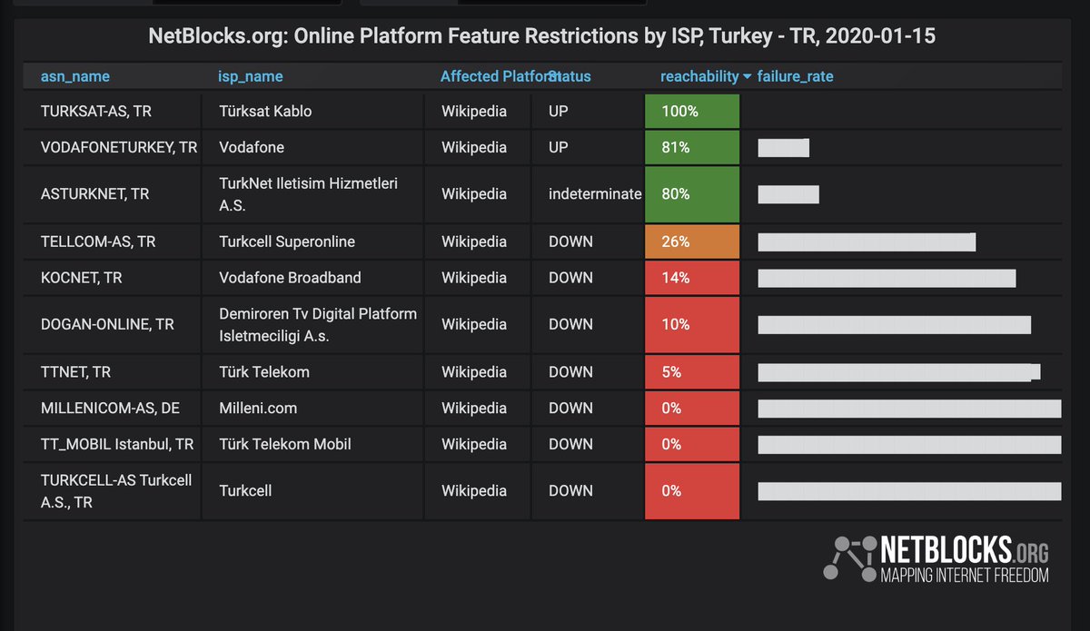Viewport: 1090px width, 631px height.
Task: Click the orange 26% reachability cell
Action: pyautogui.click(x=693, y=242)
